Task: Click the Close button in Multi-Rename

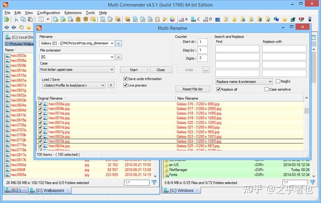Action: pos(161,70)
